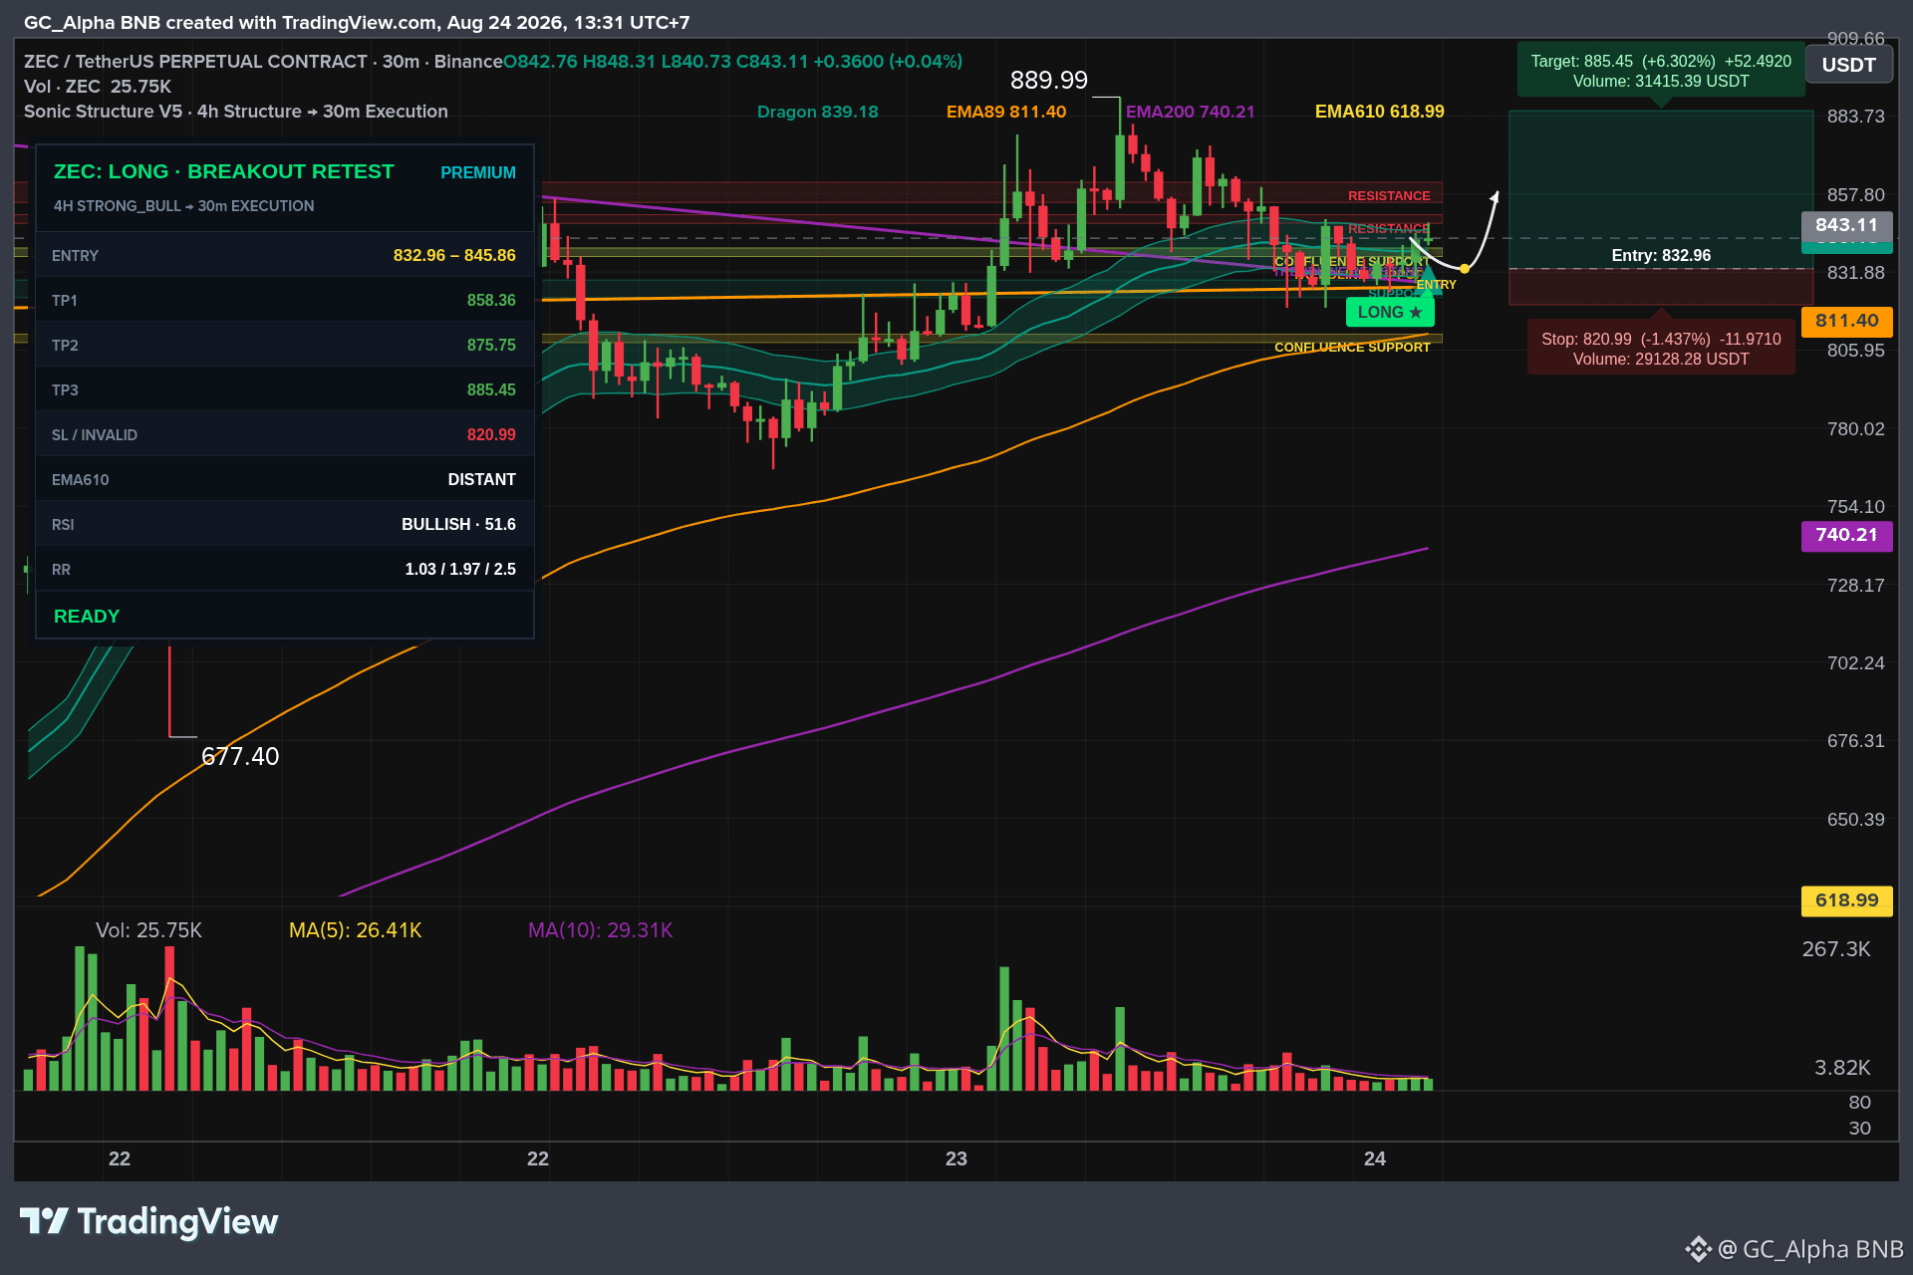
Task: Click the Target 885.45 profit box
Action: [x=1661, y=72]
